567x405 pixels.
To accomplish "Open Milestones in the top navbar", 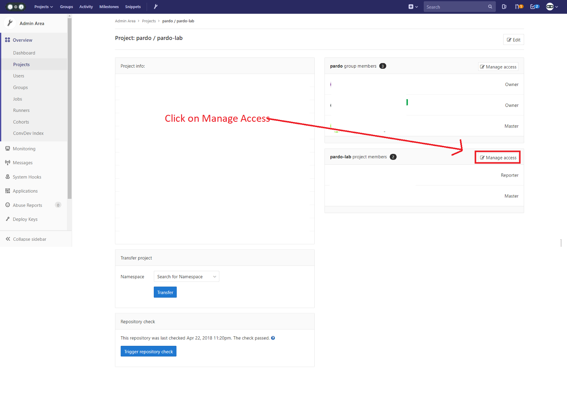I will click(109, 7).
